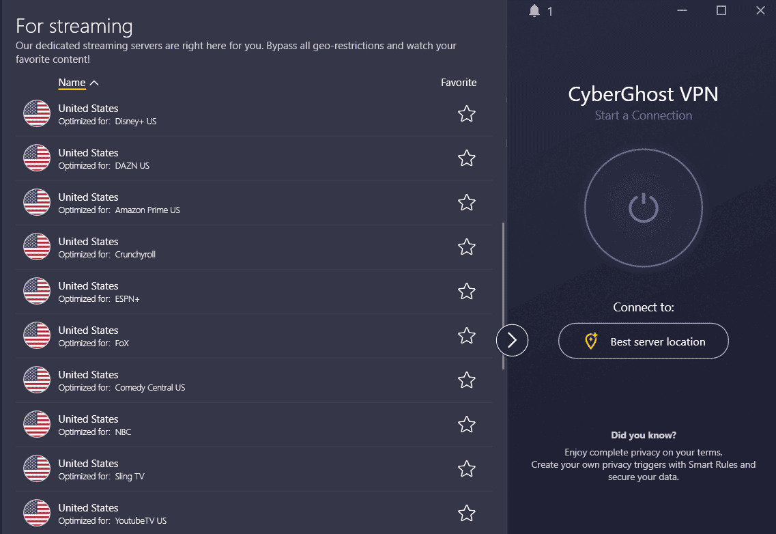Select the server optimized for DAZN US
The image size is (776, 534).
pyautogui.click(x=254, y=158)
